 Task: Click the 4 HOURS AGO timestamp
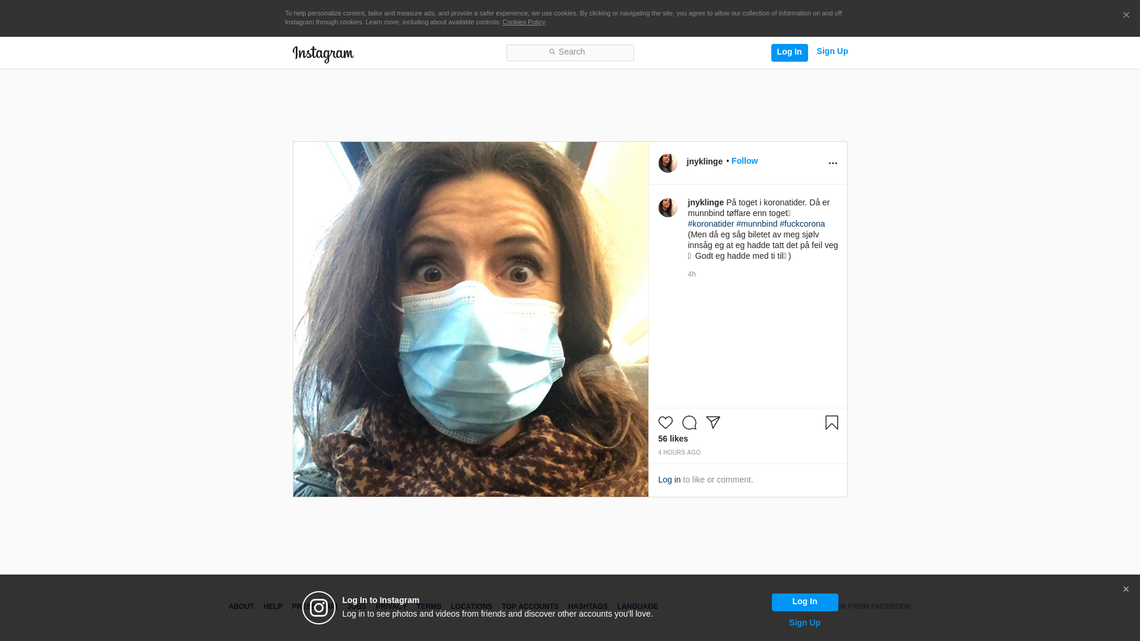tap(679, 453)
